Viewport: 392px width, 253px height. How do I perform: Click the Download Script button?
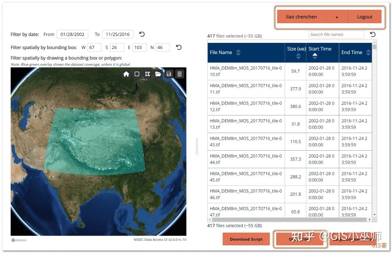[246, 239]
